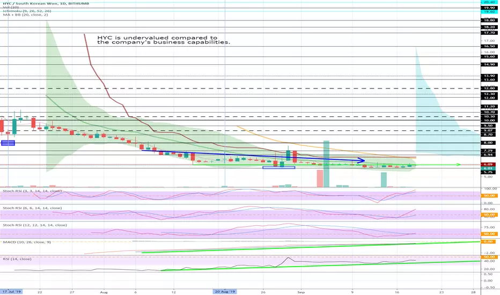Click the 23 date on the time axis
Image resolution: width=500 pixels, height=295 pixels.
(x=442, y=292)
